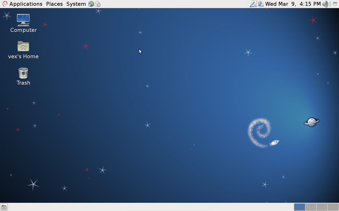The height and width of the screenshot is (211, 339).
Task: Click the Debian swirl logo in panel
Action: (5, 4)
